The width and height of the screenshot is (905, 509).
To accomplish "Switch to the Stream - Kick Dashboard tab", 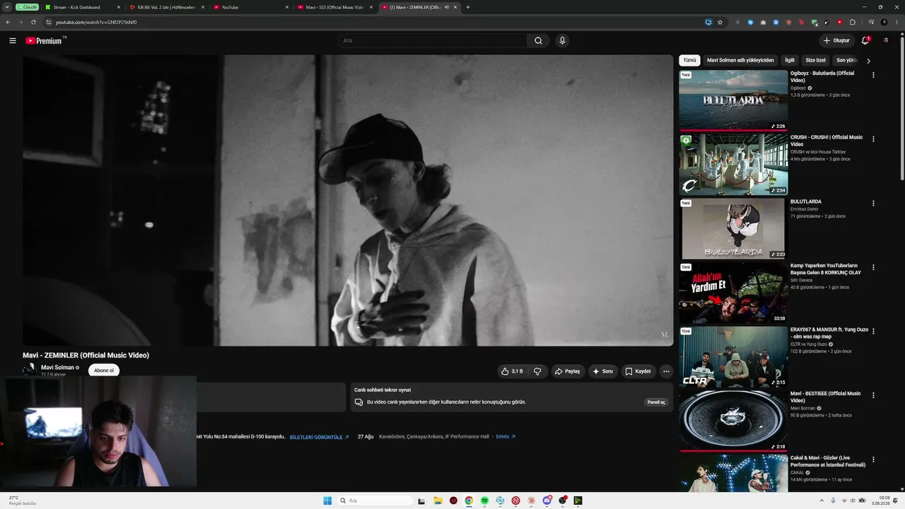I will 81,7.
